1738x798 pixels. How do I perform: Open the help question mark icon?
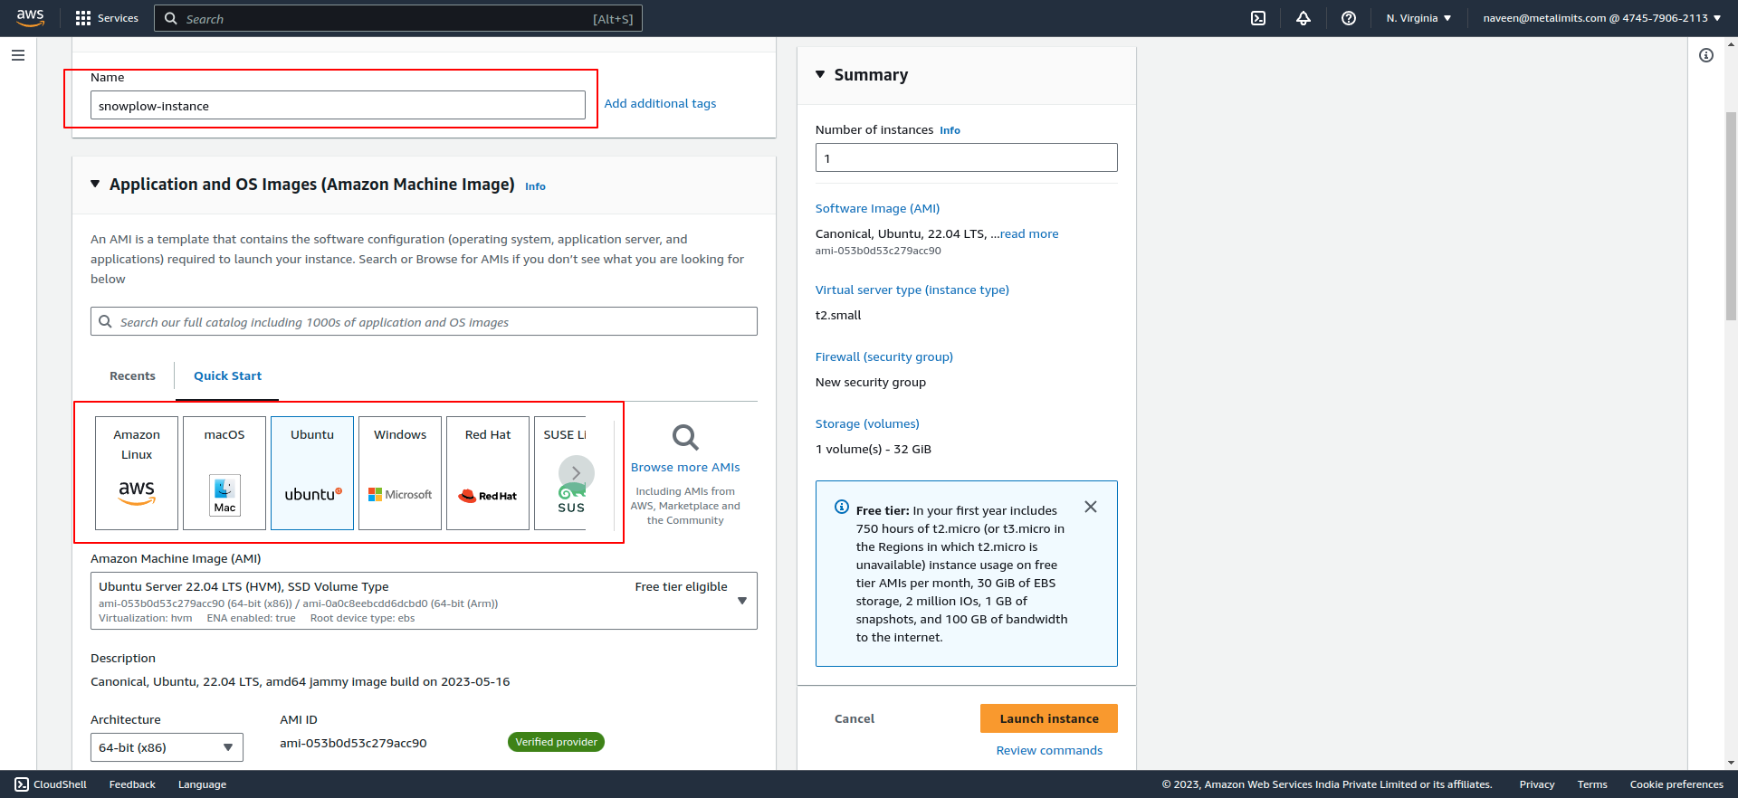coord(1349,18)
